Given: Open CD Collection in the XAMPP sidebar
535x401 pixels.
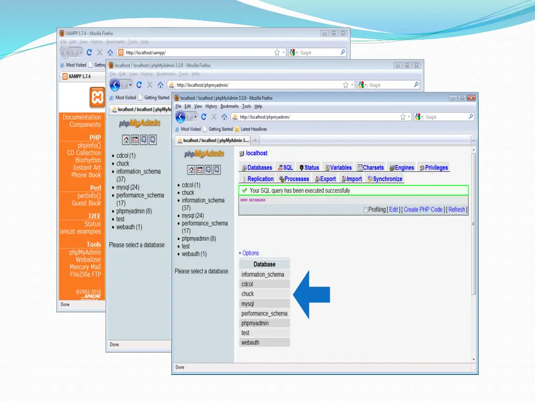Looking at the screenshot, I should pyautogui.click(x=84, y=153).
